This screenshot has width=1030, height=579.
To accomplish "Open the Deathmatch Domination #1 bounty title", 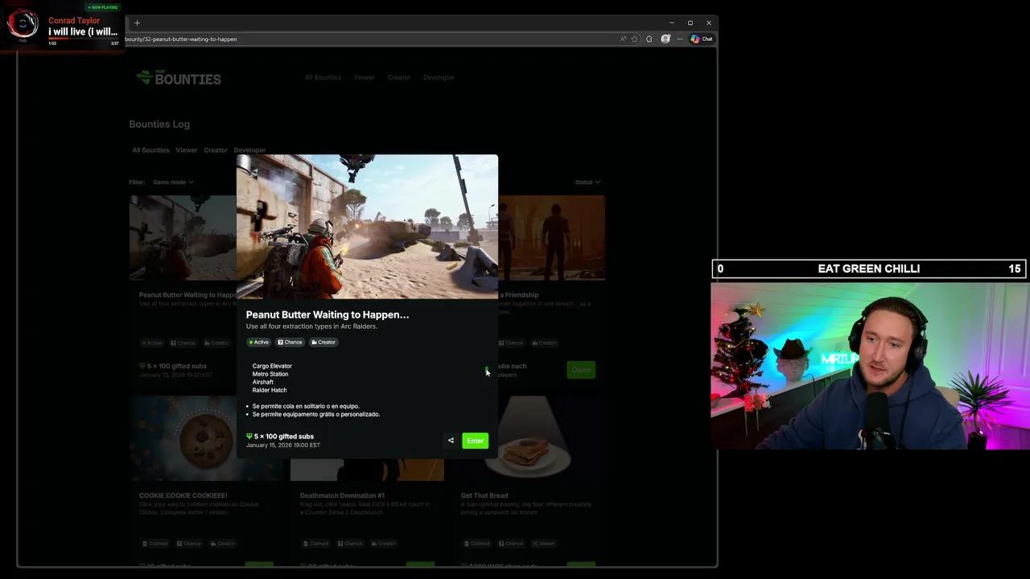I will coord(342,495).
